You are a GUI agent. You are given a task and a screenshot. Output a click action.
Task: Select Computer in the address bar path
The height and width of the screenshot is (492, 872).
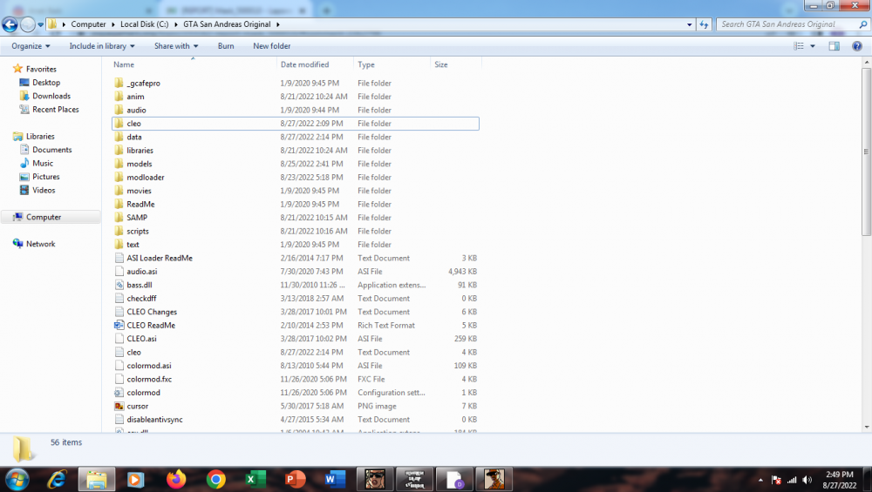[88, 24]
